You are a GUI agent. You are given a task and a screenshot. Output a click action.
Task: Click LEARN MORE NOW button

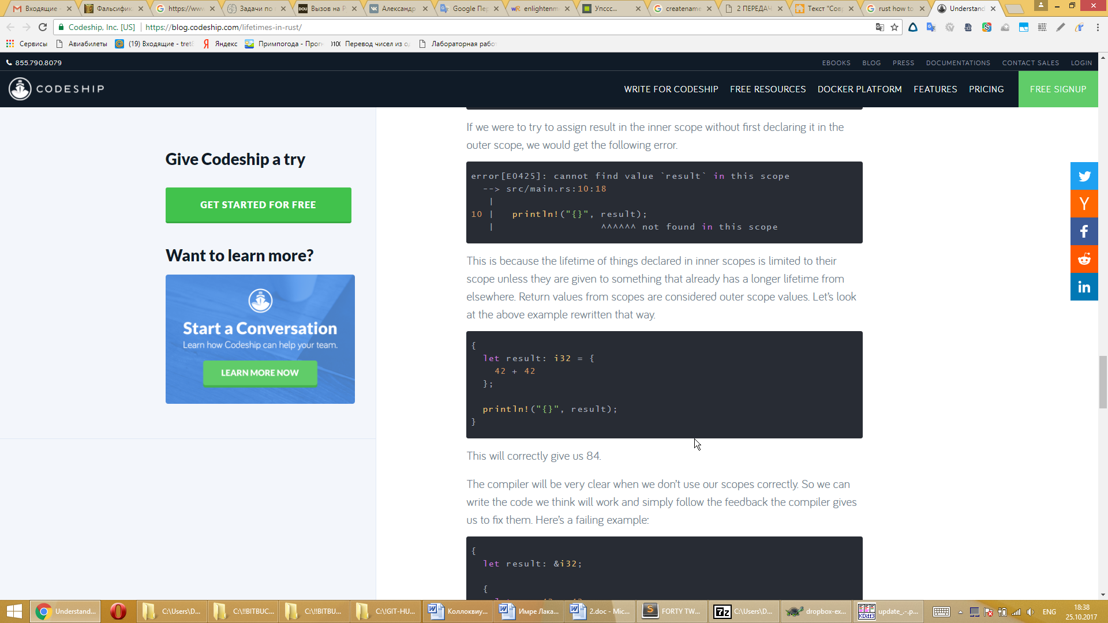pos(260,373)
